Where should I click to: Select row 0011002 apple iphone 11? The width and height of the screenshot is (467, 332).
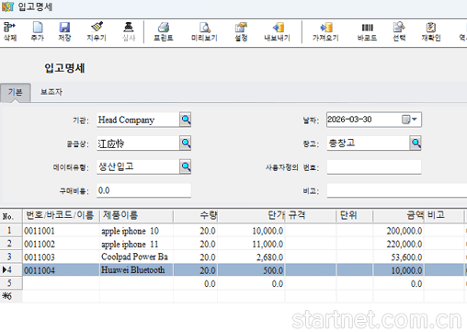click(233, 244)
